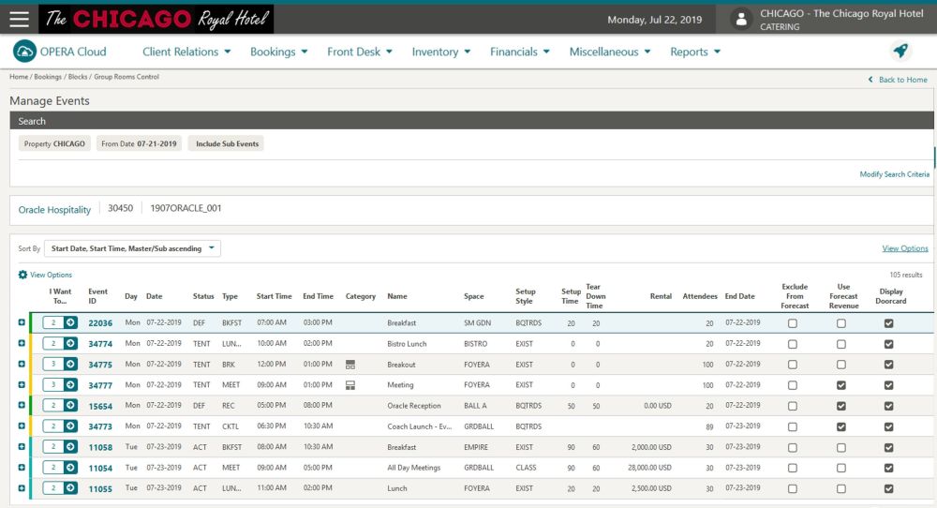Toggle Use Forecast Revenue for event 22036
The width and height of the screenshot is (937, 508).
(841, 323)
